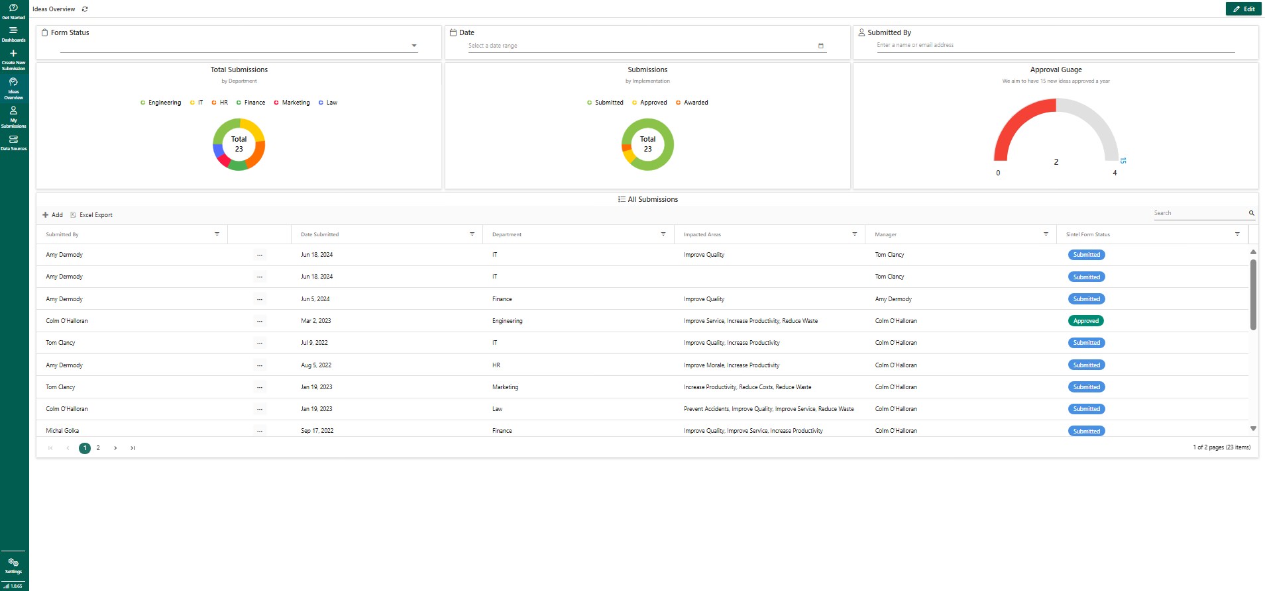Click Create New Submission plus icon
The height and width of the screenshot is (591, 1265).
13,54
